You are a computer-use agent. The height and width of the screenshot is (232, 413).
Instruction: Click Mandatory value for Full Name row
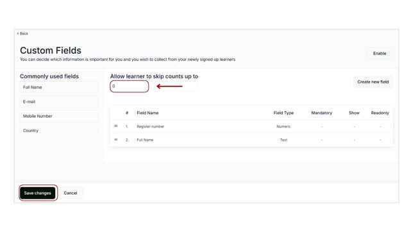[x=321, y=140]
